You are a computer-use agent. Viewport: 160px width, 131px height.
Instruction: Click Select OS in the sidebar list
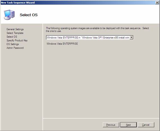(x=12, y=37)
